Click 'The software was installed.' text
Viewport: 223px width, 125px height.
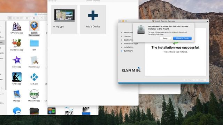pos(175,52)
